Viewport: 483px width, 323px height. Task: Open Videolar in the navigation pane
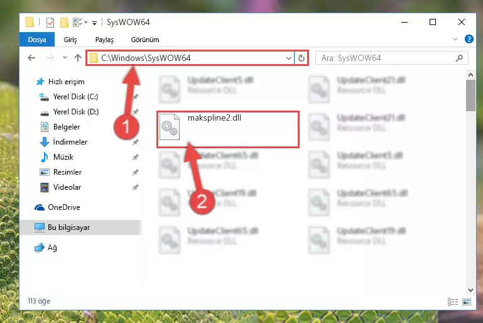point(67,187)
